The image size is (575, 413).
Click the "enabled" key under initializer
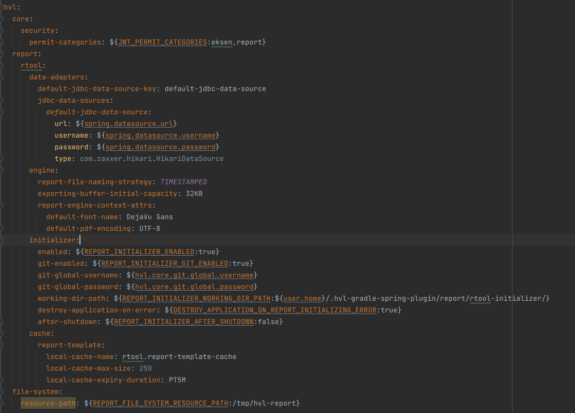(52, 252)
